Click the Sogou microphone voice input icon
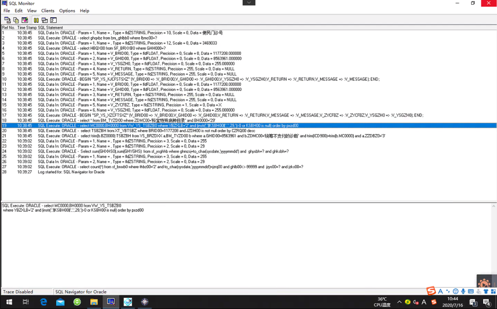Image resolution: width=497 pixels, height=309 pixels. click(463, 291)
